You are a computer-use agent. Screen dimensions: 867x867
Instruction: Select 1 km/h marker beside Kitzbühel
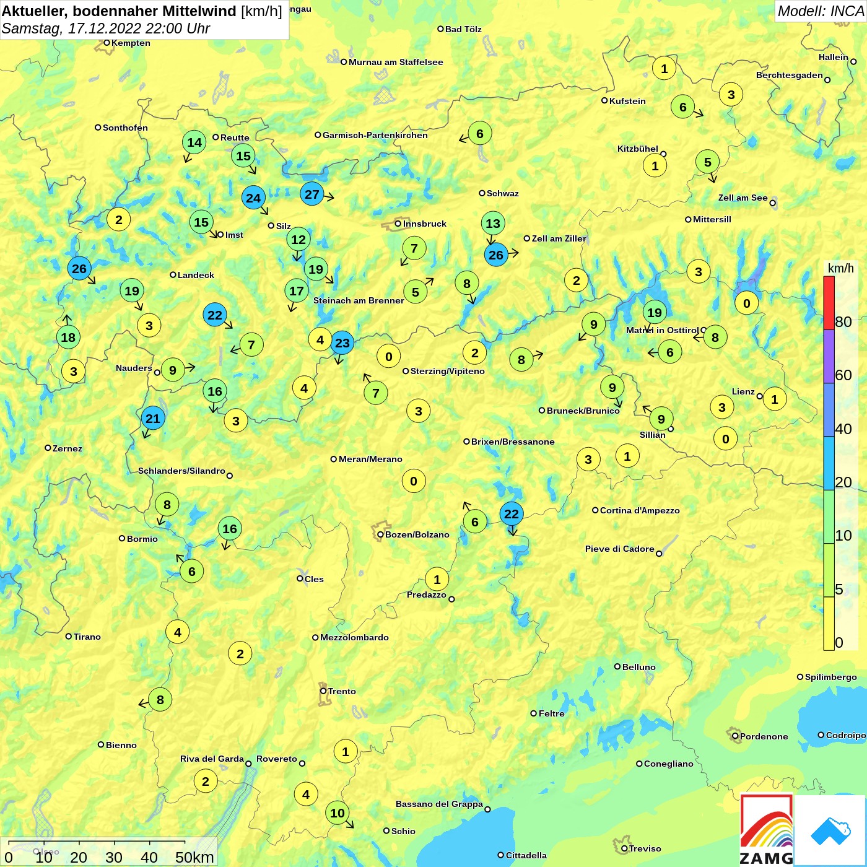[655, 166]
